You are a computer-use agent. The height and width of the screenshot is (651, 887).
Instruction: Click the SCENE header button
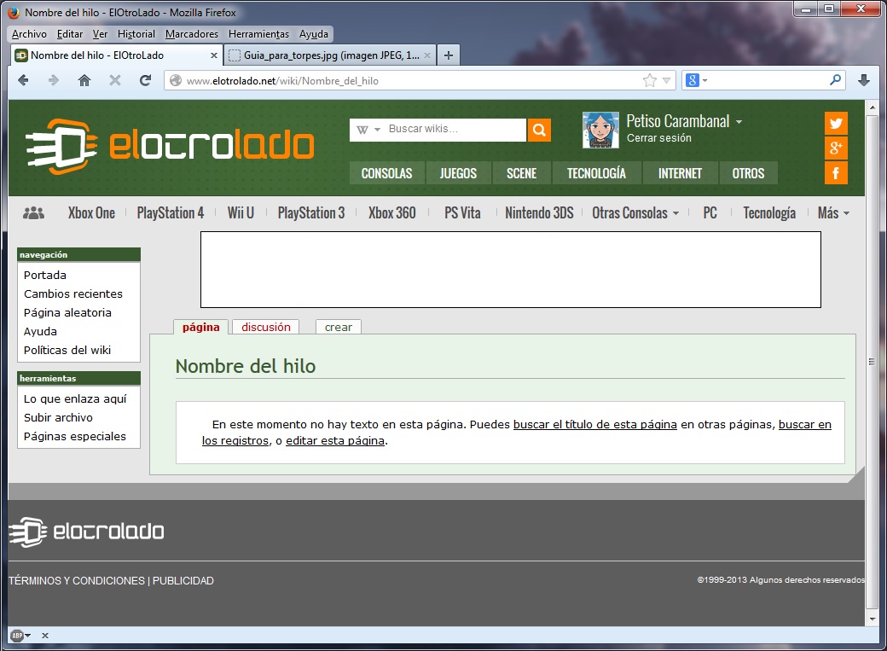click(522, 173)
